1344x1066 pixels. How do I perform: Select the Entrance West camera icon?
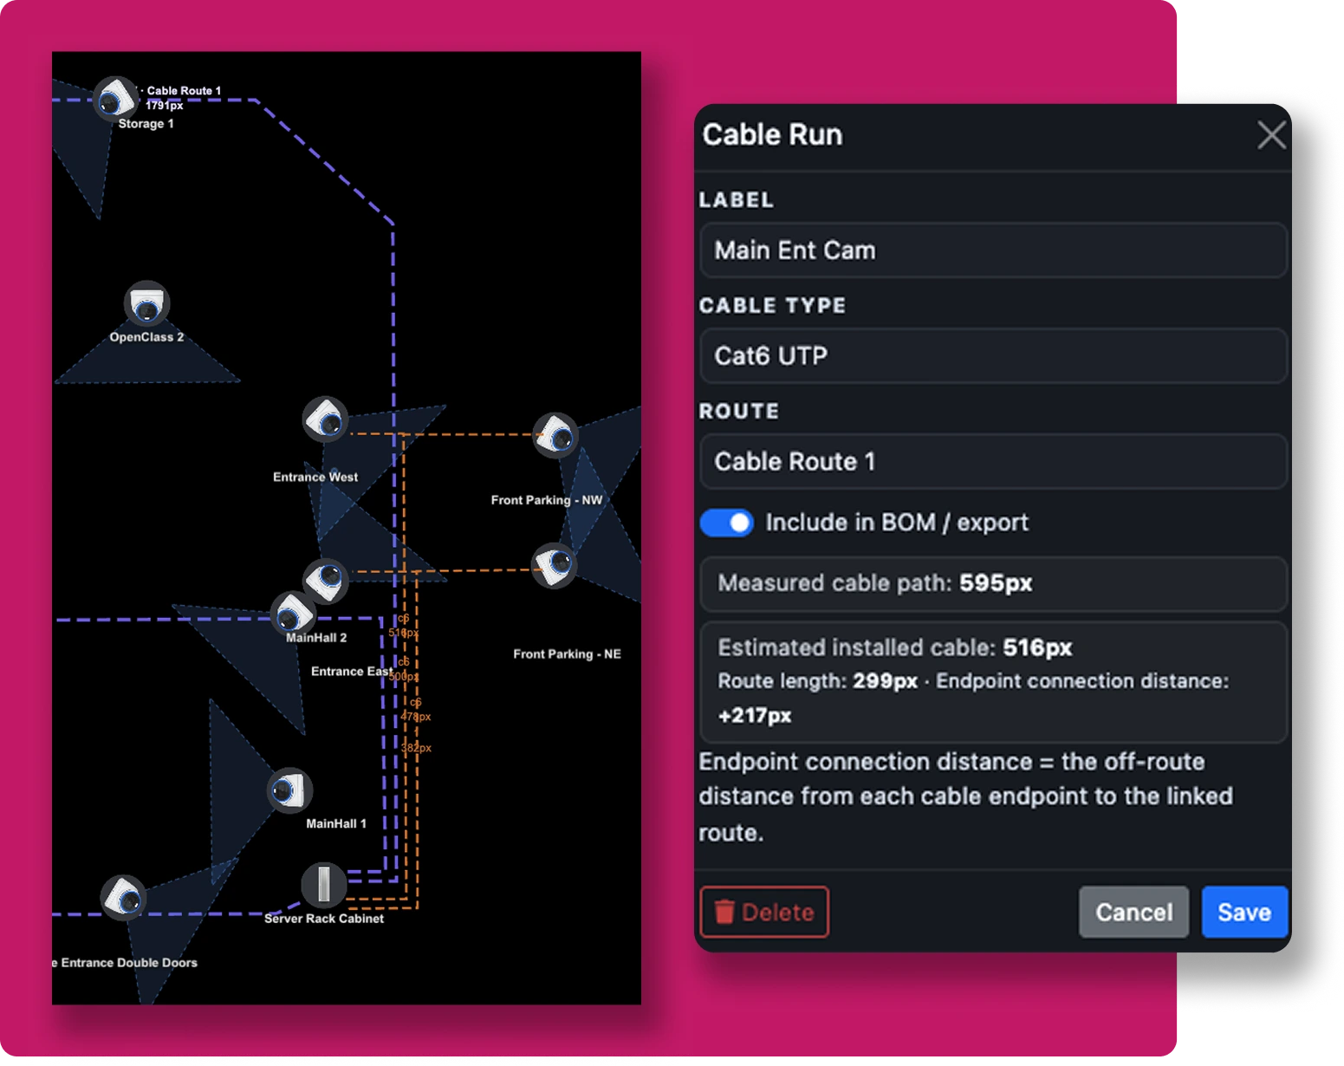(325, 419)
